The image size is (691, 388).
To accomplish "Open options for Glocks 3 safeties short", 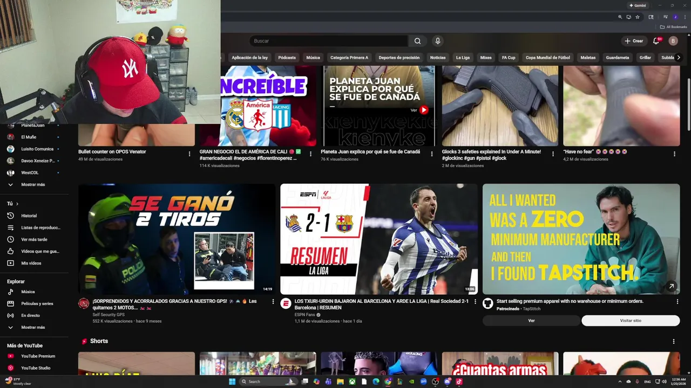I will 553,154.
